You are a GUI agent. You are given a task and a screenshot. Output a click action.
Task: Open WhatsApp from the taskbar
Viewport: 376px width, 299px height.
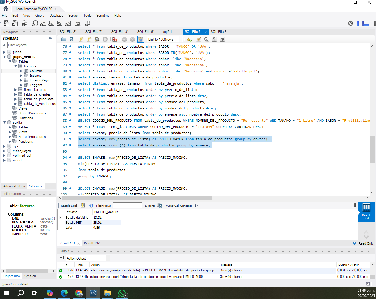tap(122, 293)
